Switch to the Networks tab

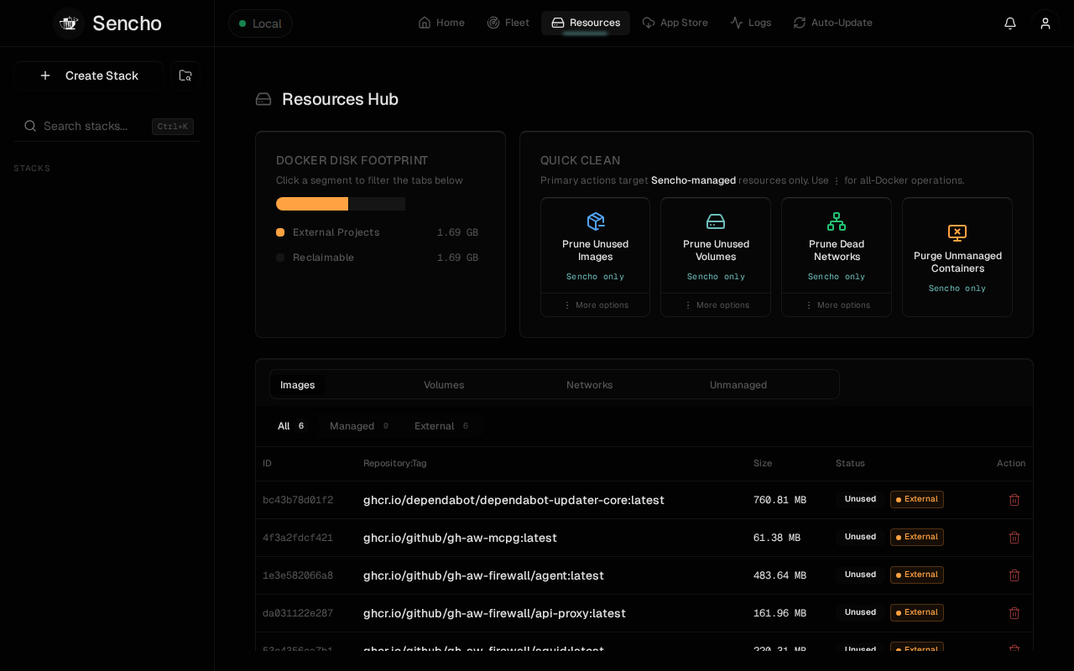(590, 385)
